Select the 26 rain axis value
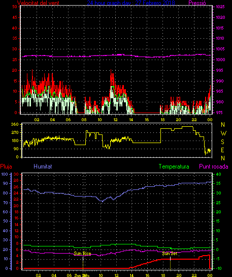232x277 pixels. pyautogui.click(x=16, y=187)
